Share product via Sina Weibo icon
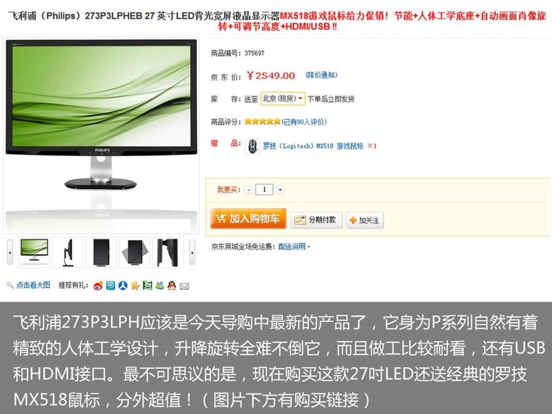This screenshot has width=552, height=414. click(98, 286)
